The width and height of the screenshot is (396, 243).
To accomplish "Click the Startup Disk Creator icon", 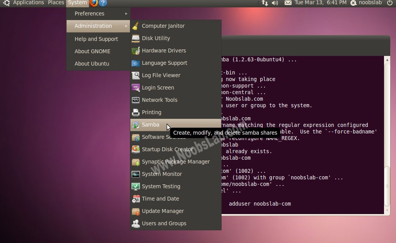I will point(136,149).
